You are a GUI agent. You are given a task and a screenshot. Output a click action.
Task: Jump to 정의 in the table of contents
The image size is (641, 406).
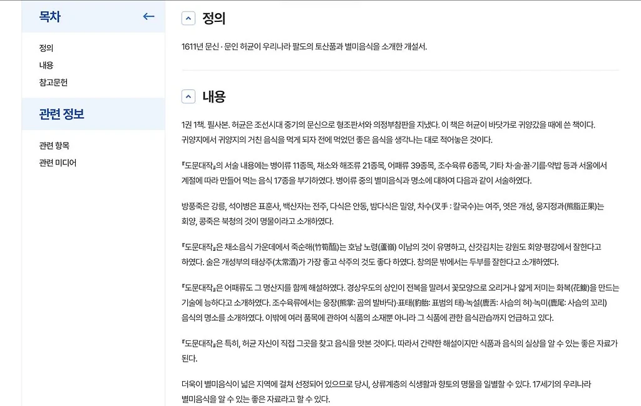[x=46, y=48]
